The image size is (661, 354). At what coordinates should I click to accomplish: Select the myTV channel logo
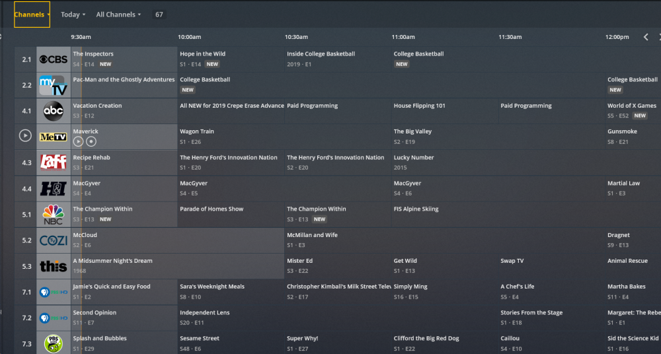pos(54,85)
